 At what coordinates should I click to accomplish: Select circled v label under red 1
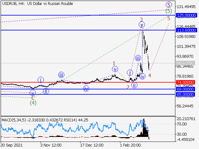pyautogui.click(x=115, y=69)
